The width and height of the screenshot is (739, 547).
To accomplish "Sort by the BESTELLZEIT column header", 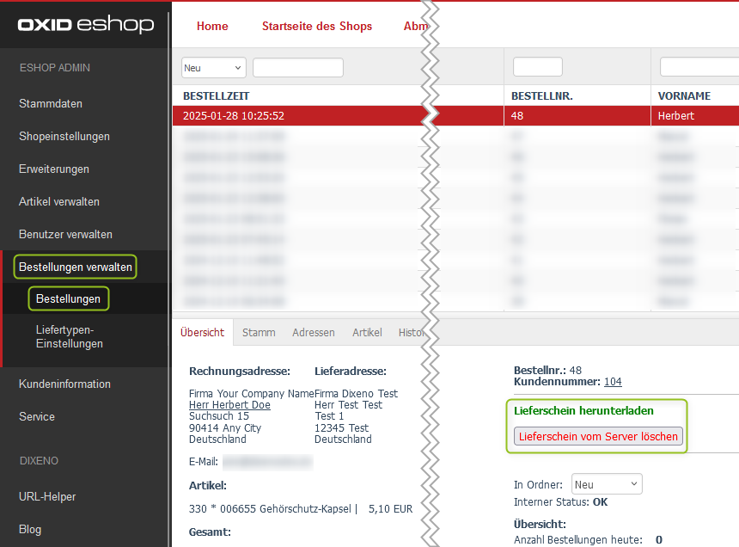I will (x=216, y=96).
